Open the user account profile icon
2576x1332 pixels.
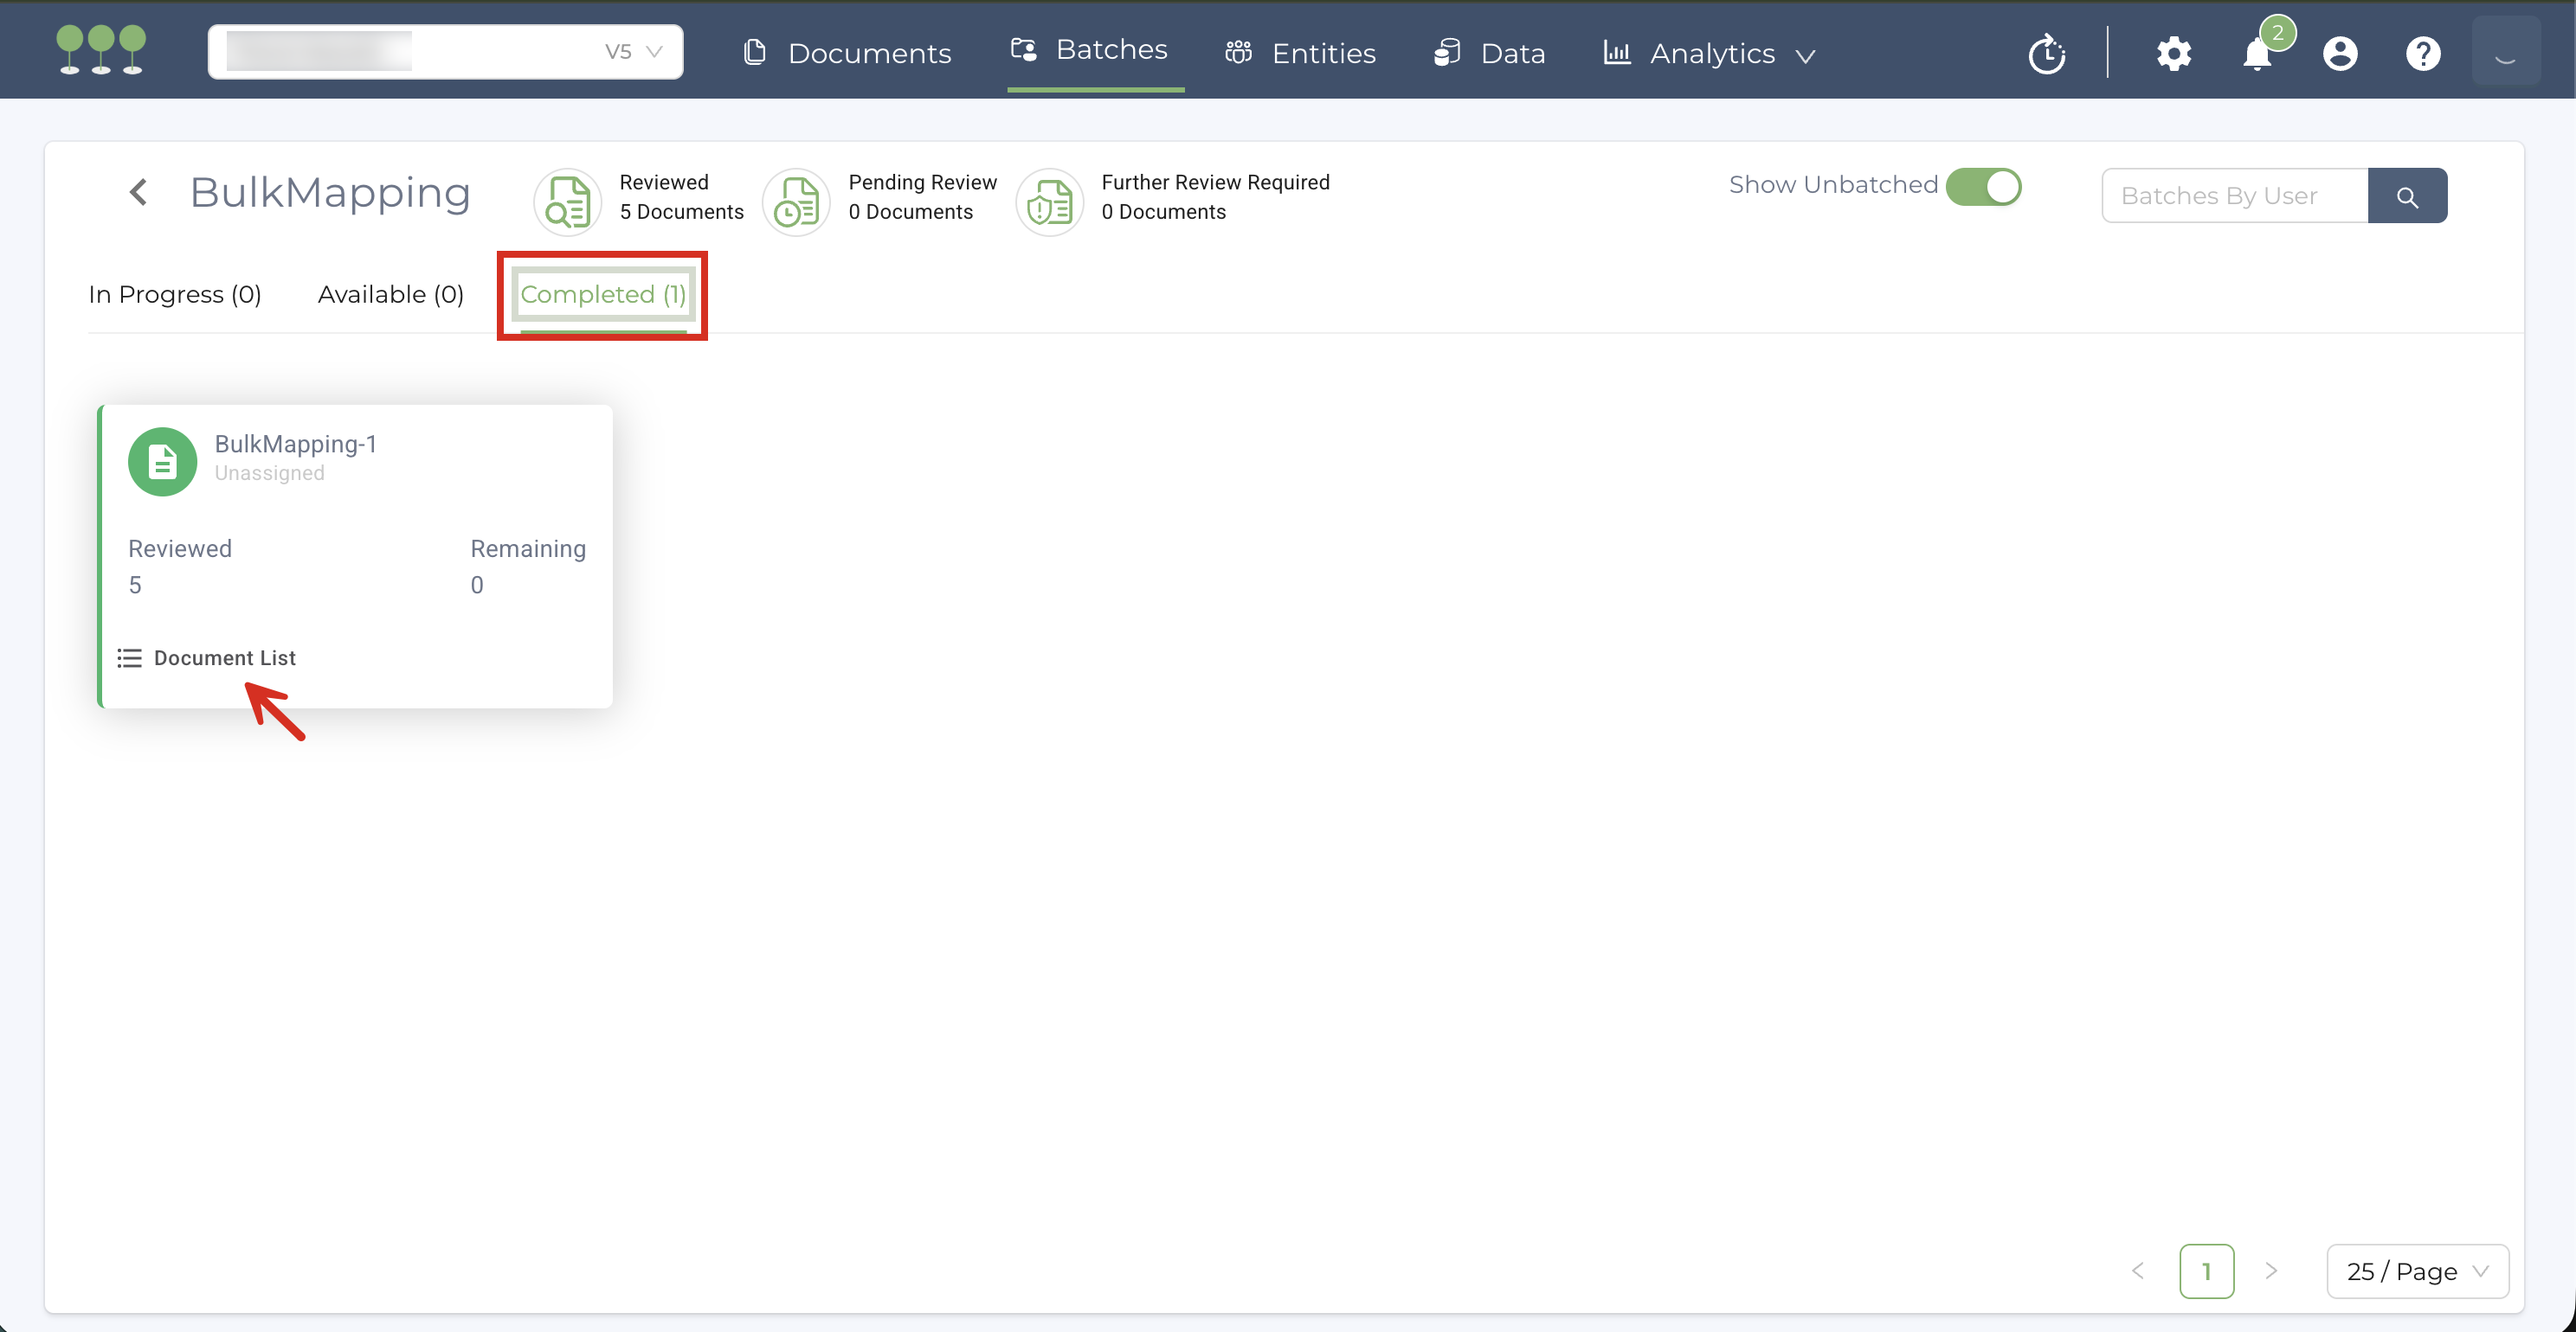coord(2340,54)
